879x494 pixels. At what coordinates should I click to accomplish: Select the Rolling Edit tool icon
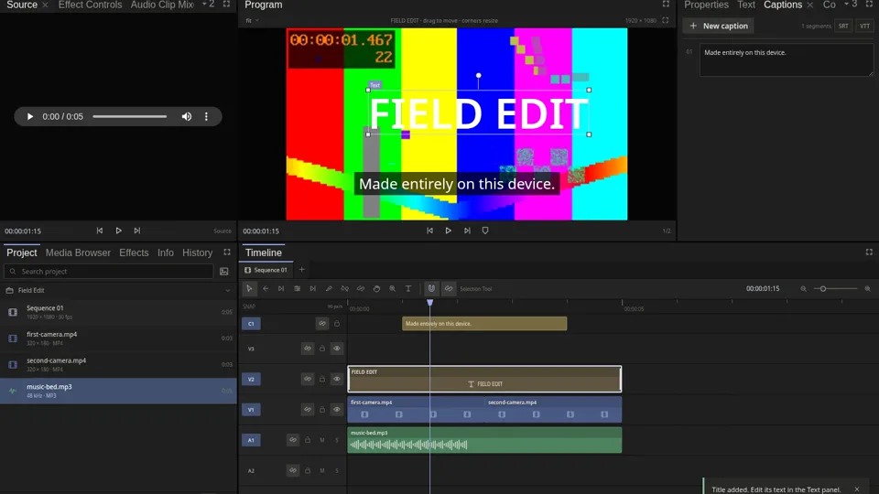point(297,288)
